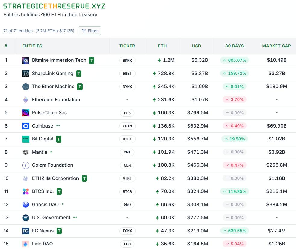Click the SBET ticker pill
This screenshot has width=296, height=249.
coord(127,74)
